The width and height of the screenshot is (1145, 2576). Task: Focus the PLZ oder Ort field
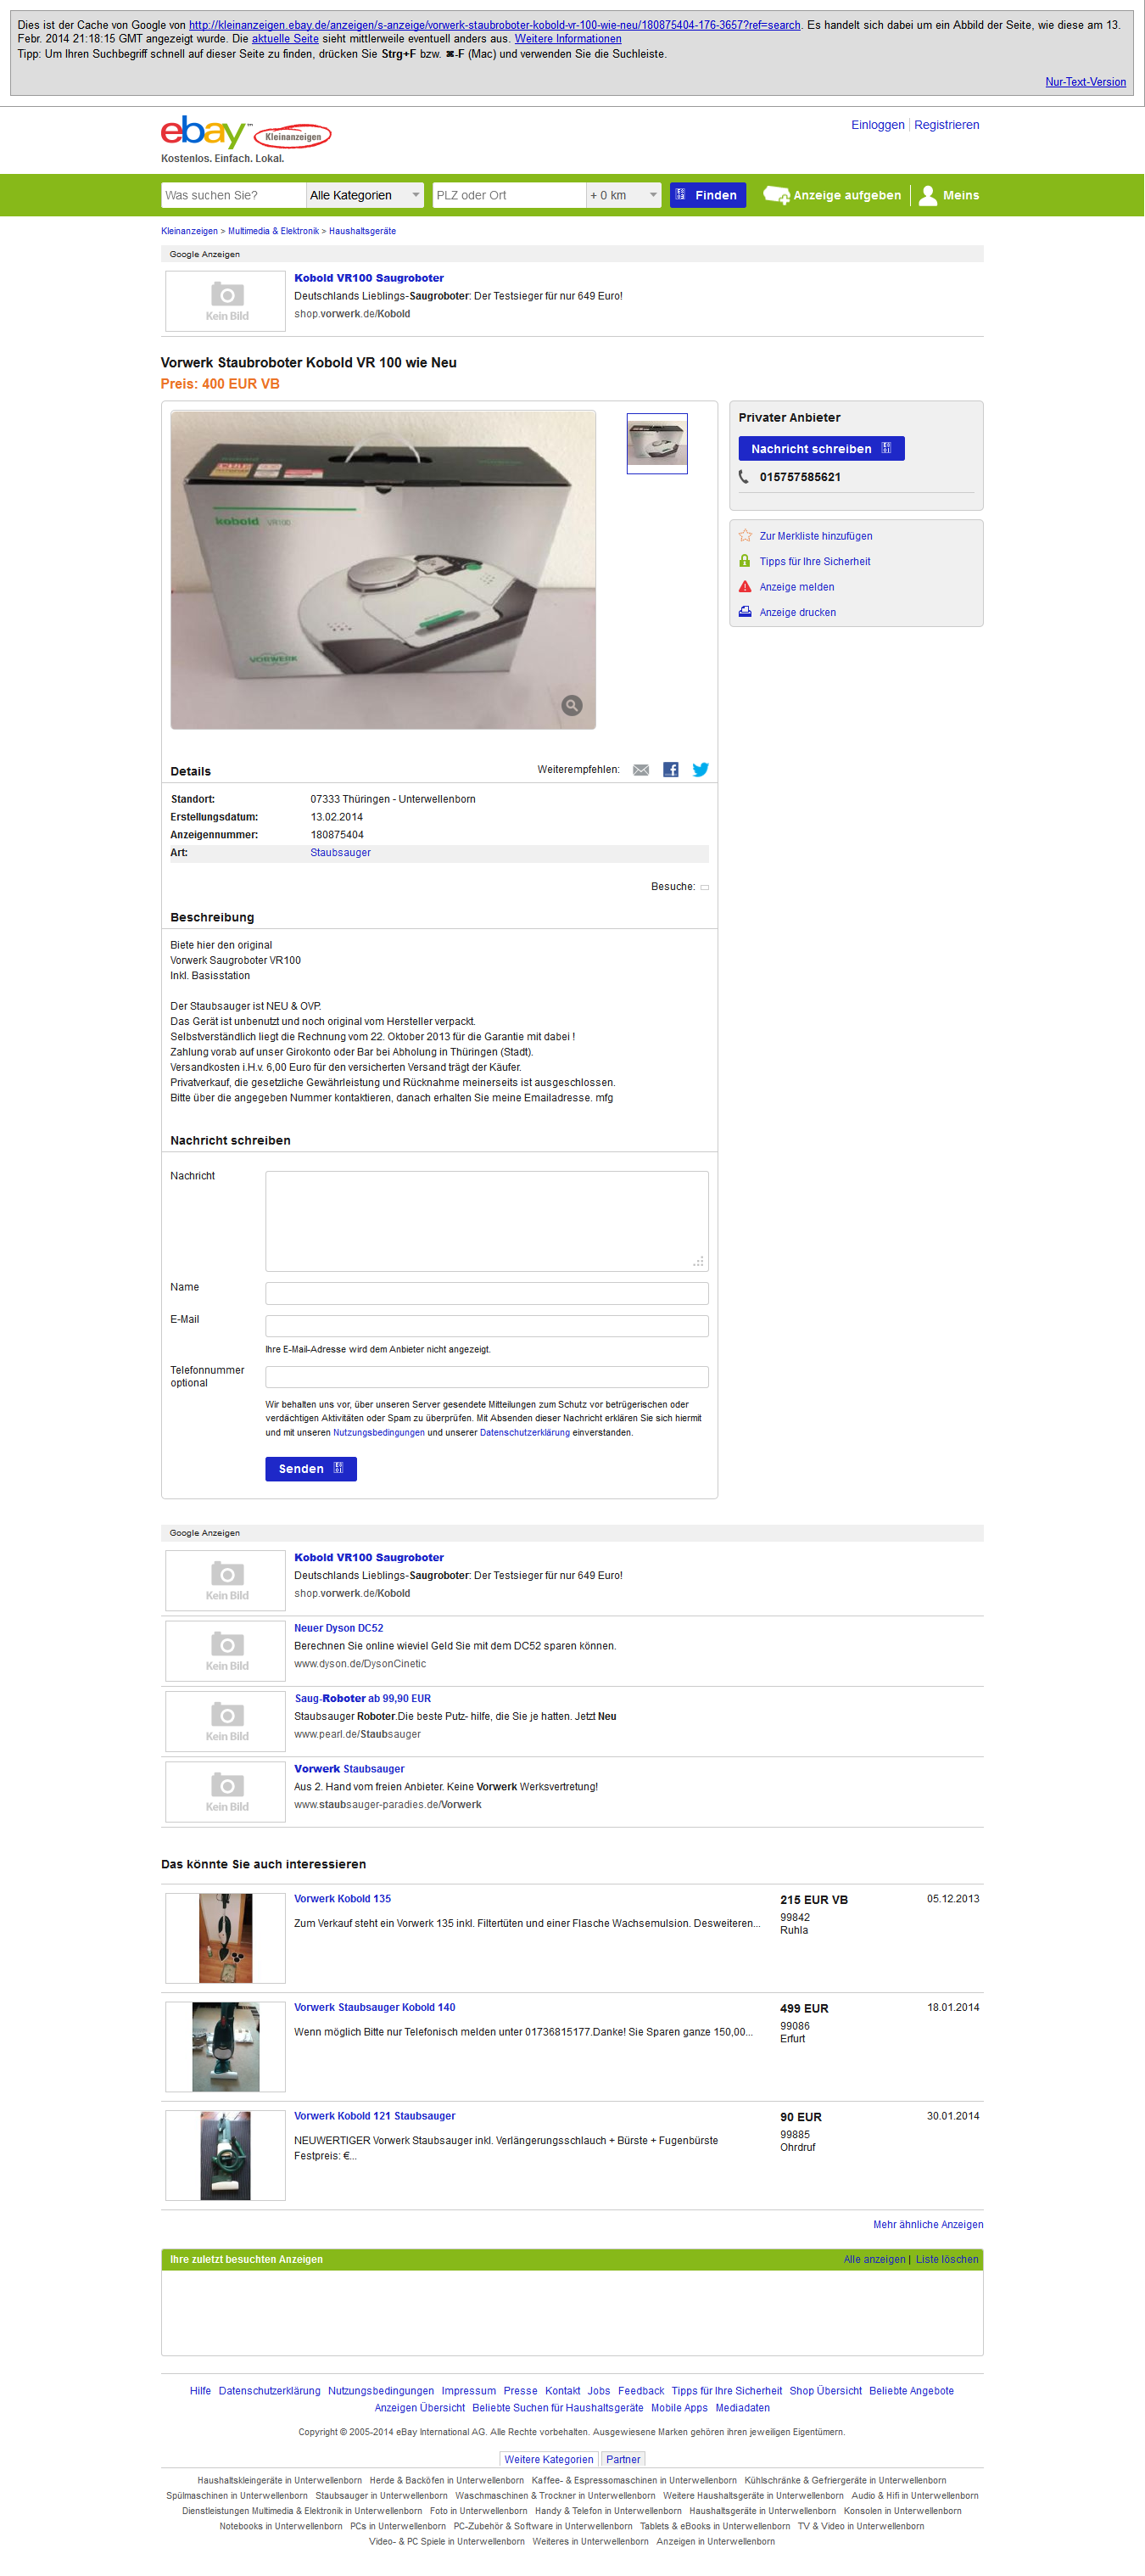[509, 195]
